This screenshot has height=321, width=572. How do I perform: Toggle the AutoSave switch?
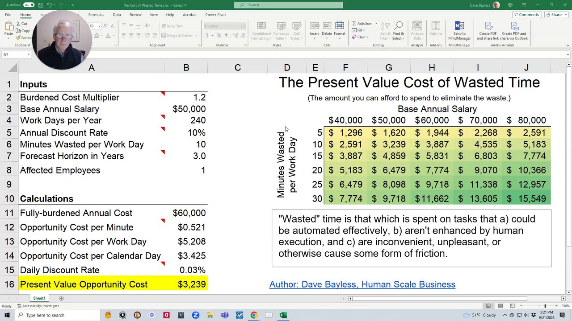coord(28,5)
